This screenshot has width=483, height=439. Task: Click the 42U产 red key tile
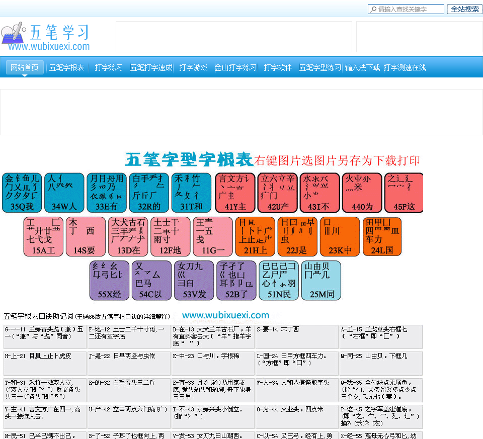click(x=278, y=193)
